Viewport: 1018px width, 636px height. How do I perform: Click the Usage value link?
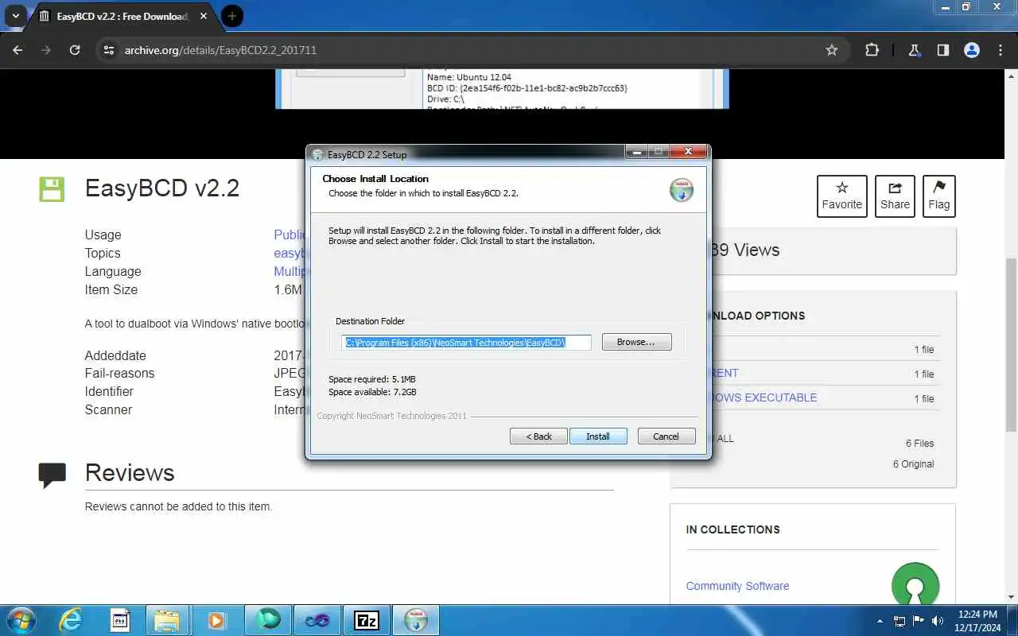click(290, 235)
